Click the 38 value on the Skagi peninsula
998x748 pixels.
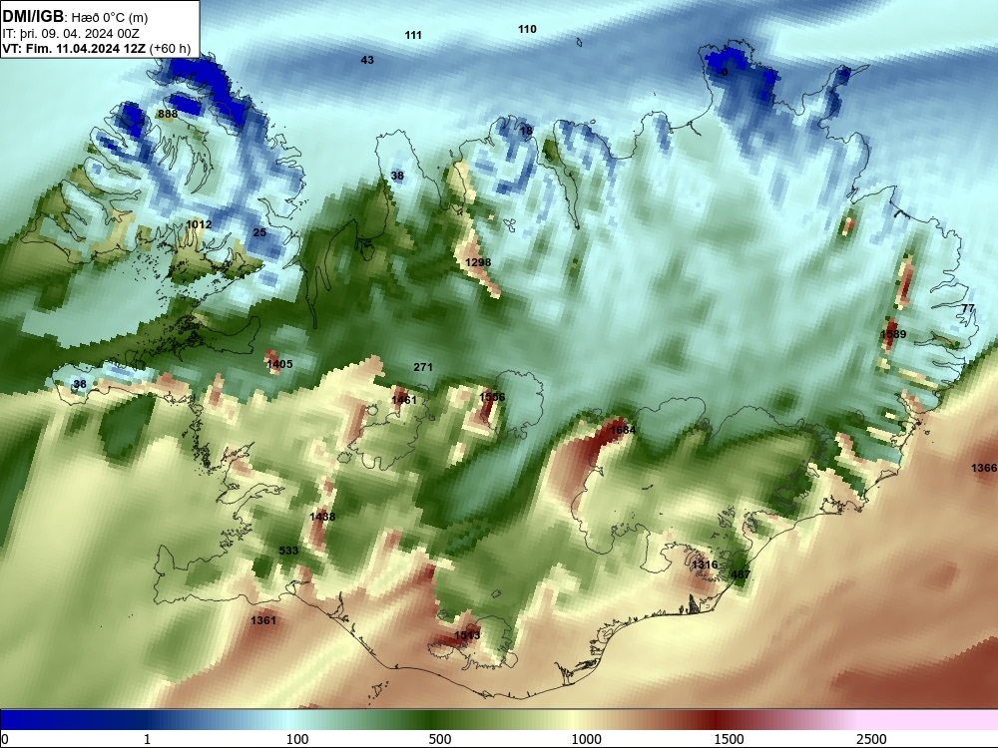tap(397, 177)
